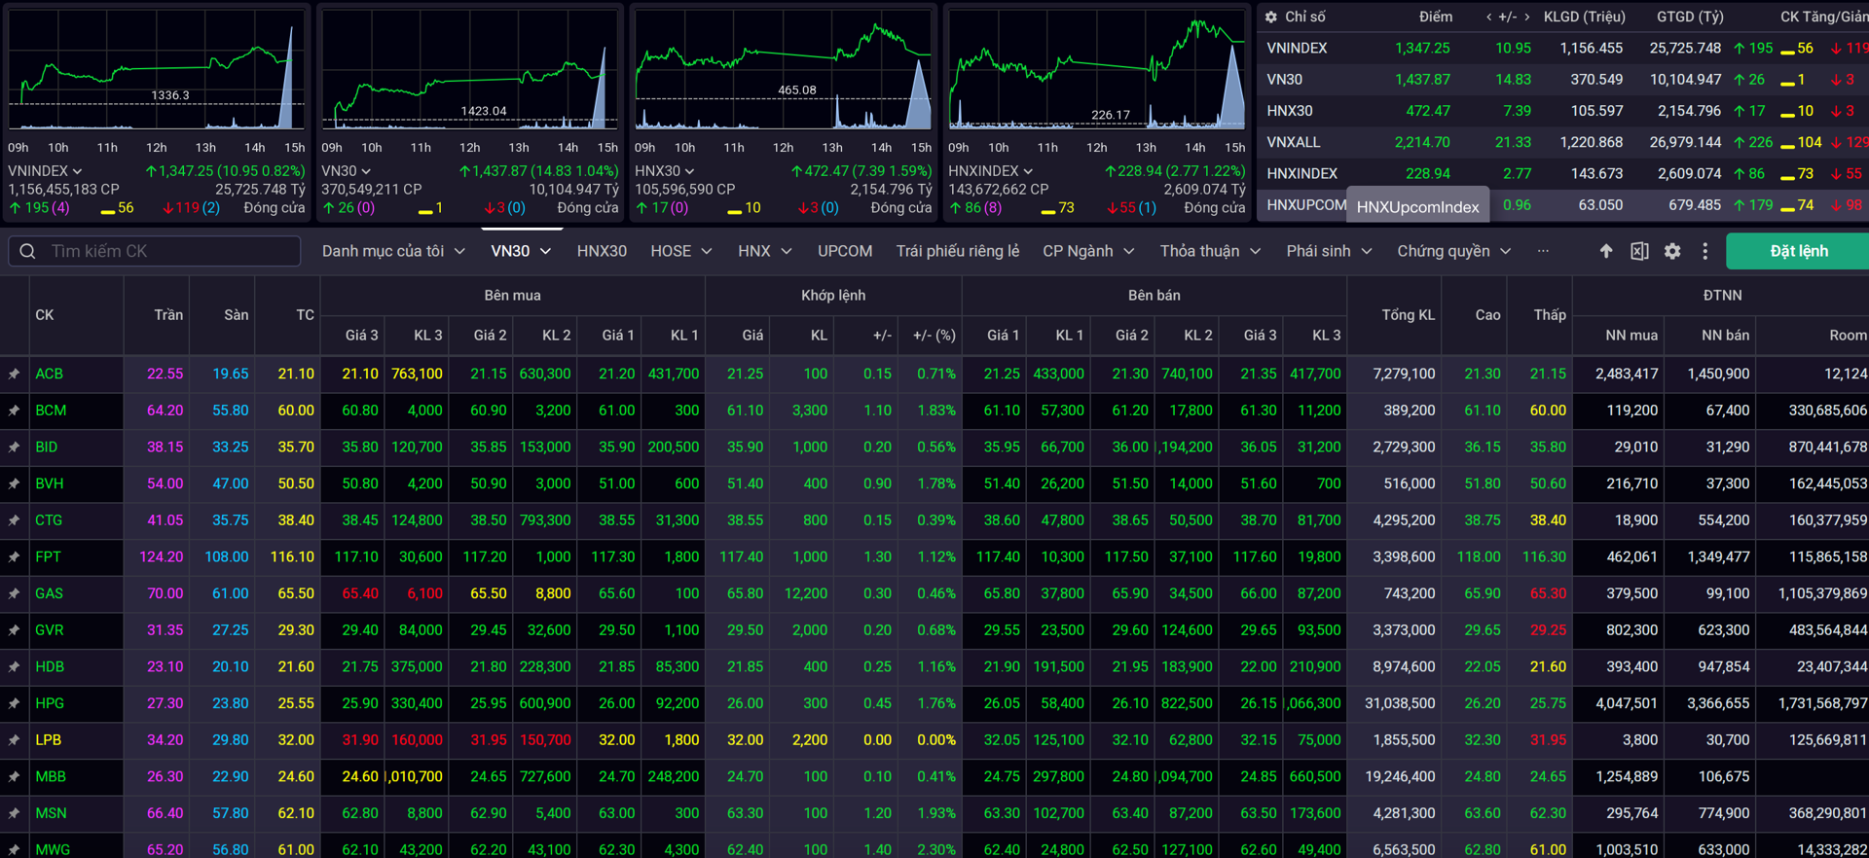Sort by the Trần column header
The width and height of the screenshot is (1869, 858).
(x=168, y=315)
